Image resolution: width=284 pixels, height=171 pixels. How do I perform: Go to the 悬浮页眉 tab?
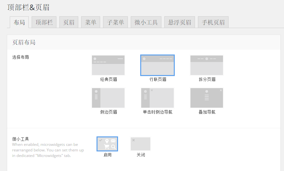(x=180, y=22)
